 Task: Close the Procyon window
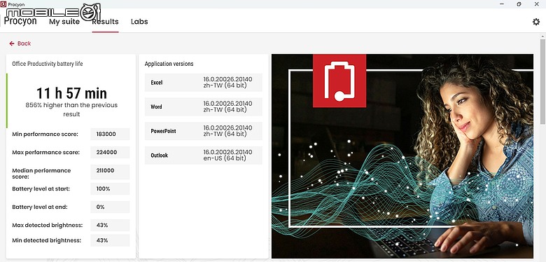[536, 4]
